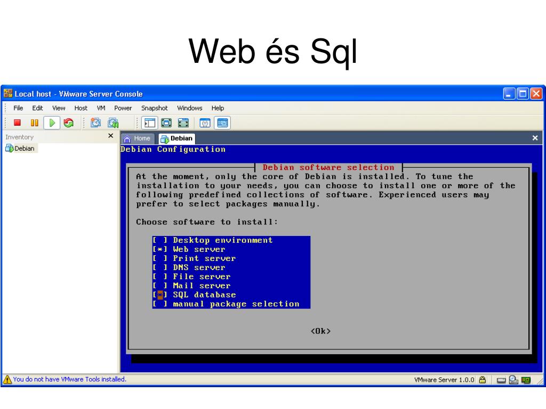Click the Revert to Snapshot toolbar icon
546x409 pixels.
point(113,122)
